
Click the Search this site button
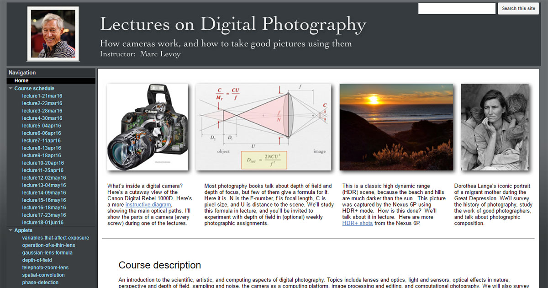[x=518, y=8]
